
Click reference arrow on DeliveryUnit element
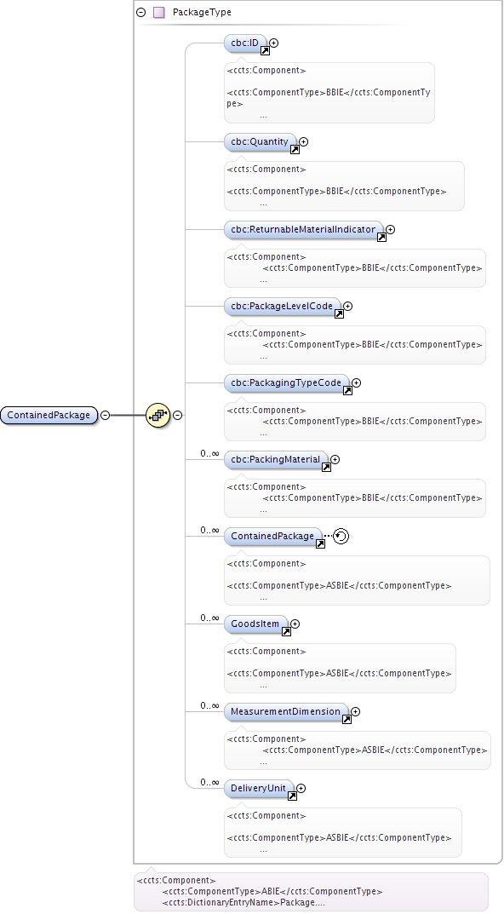coord(292,796)
